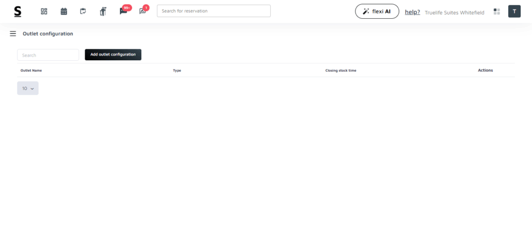Screen dimensions: 532x246
Task: Click the Actions column header
Action: (x=485, y=70)
